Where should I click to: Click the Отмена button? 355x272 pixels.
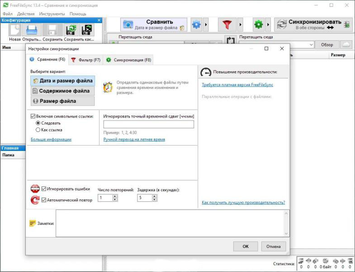click(274, 246)
